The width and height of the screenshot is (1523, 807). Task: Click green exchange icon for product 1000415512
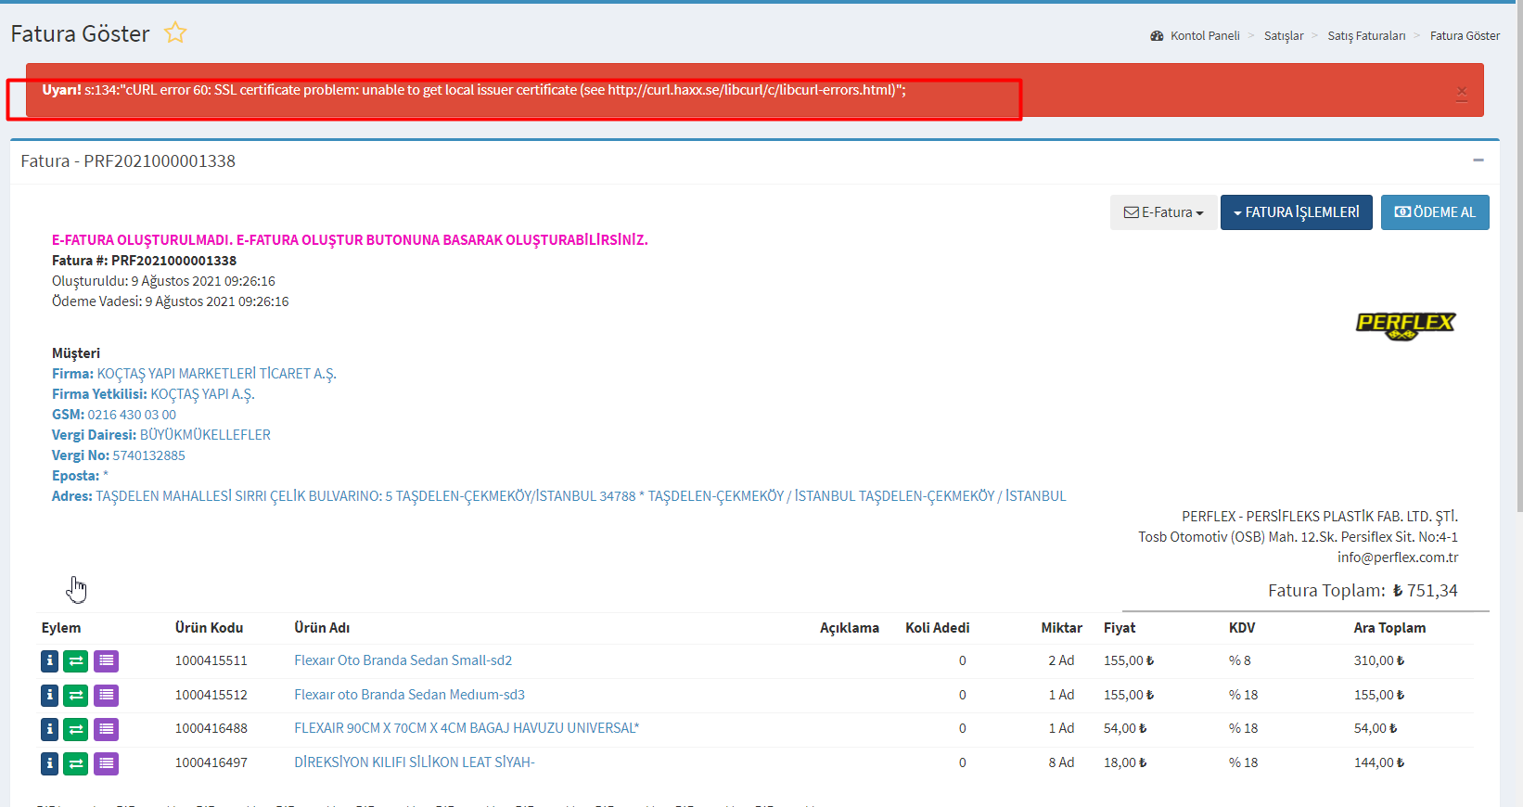pos(76,696)
